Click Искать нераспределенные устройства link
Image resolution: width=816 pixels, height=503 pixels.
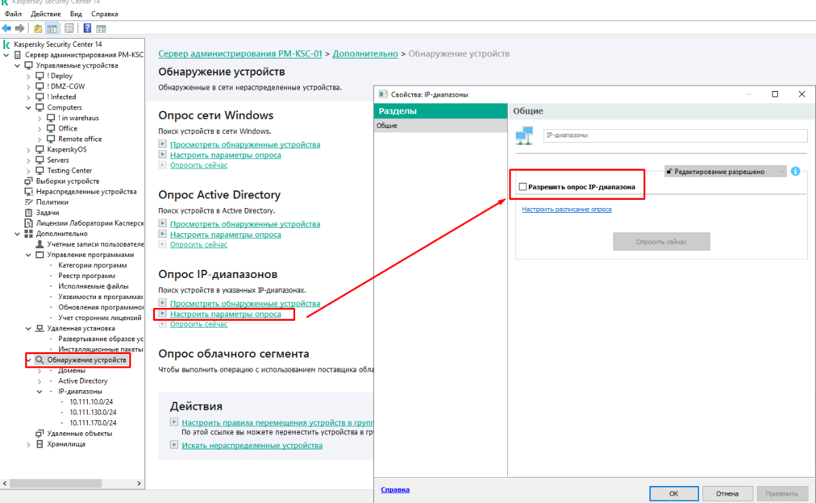(x=252, y=445)
